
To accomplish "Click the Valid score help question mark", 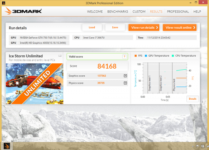I will [x=124, y=57].
